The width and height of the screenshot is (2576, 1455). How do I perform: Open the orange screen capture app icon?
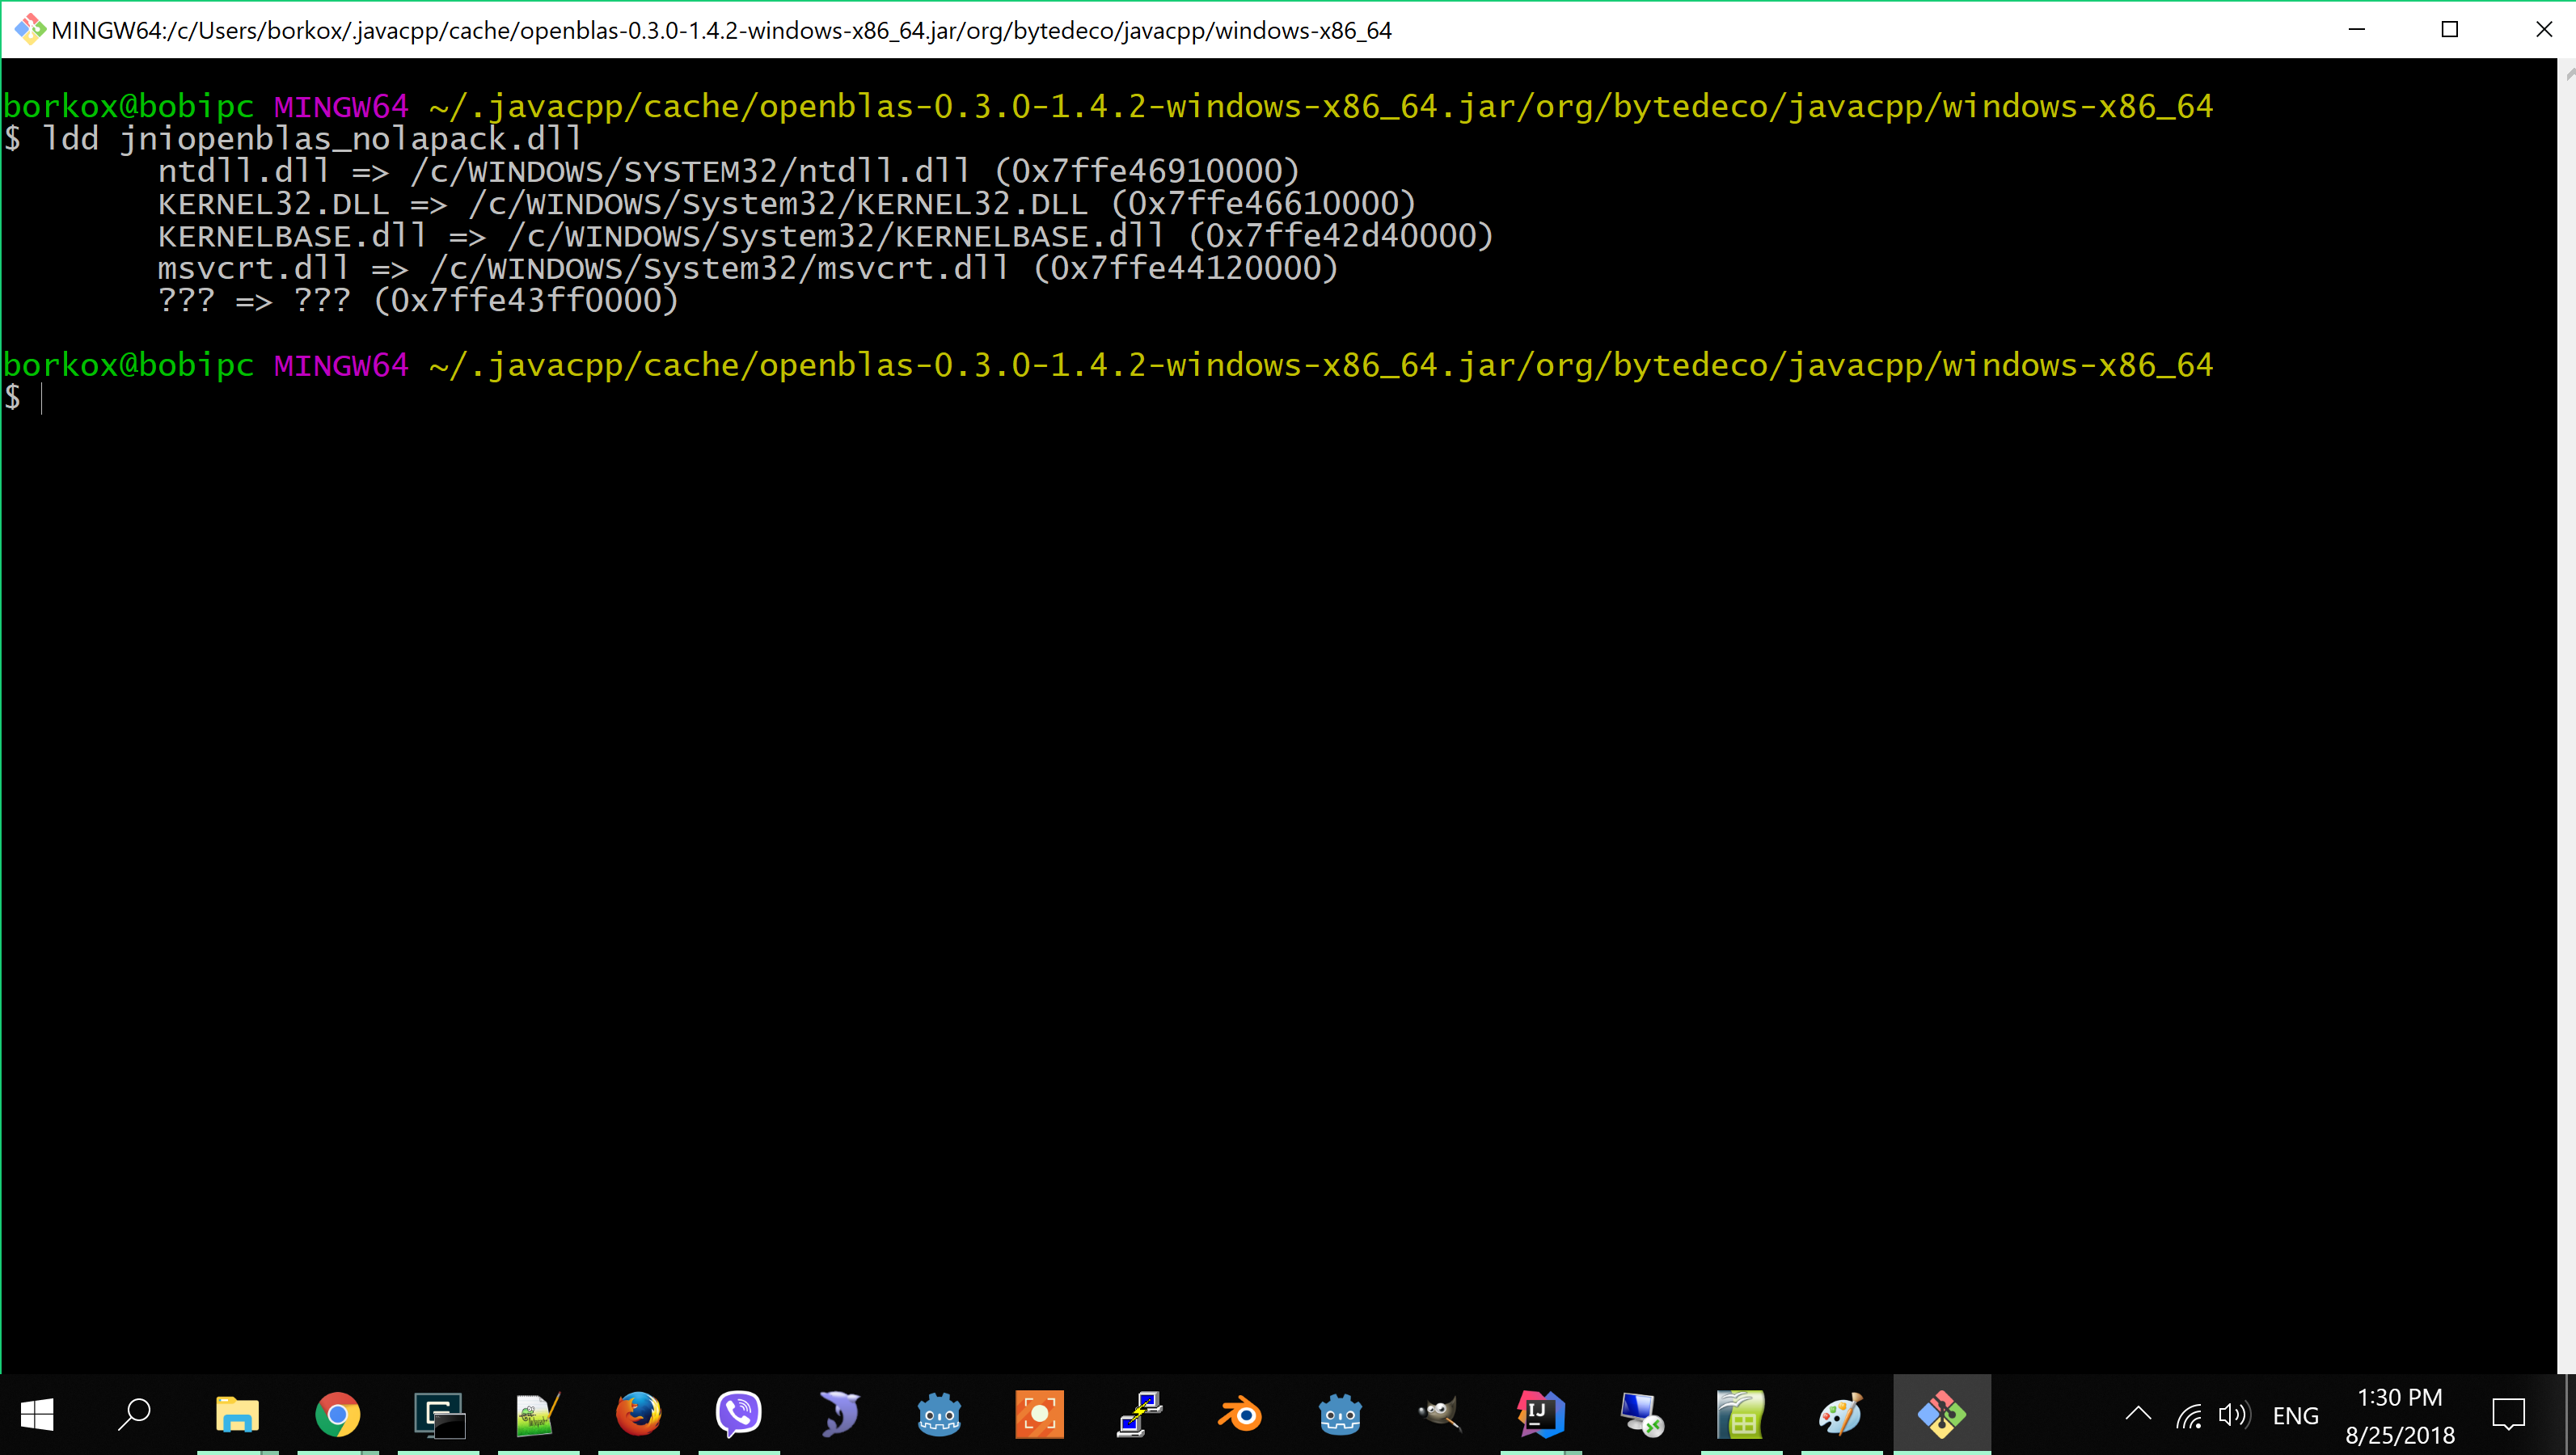[x=1039, y=1414]
